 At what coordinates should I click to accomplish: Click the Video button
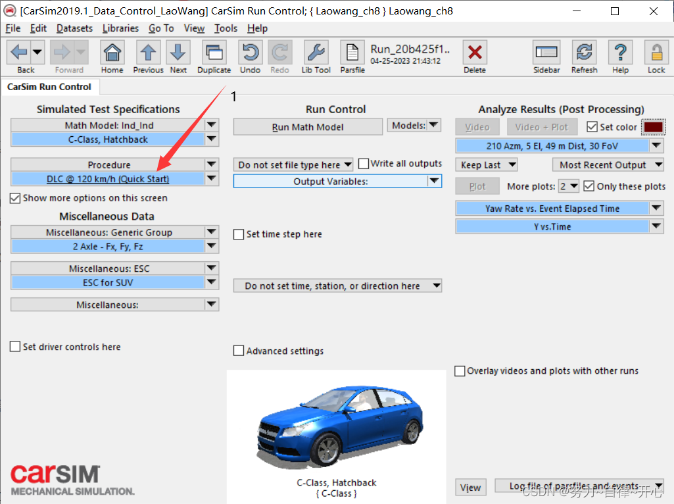pyautogui.click(x=477, y=127)
